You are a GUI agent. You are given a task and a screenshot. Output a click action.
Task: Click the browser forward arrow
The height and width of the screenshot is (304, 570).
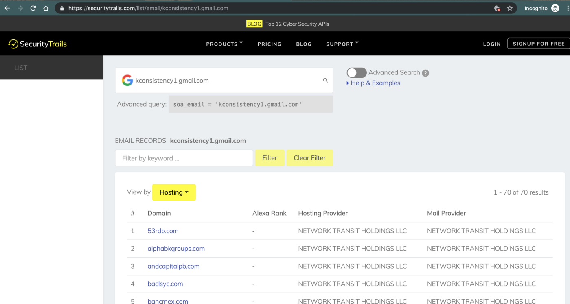point(20,8)
